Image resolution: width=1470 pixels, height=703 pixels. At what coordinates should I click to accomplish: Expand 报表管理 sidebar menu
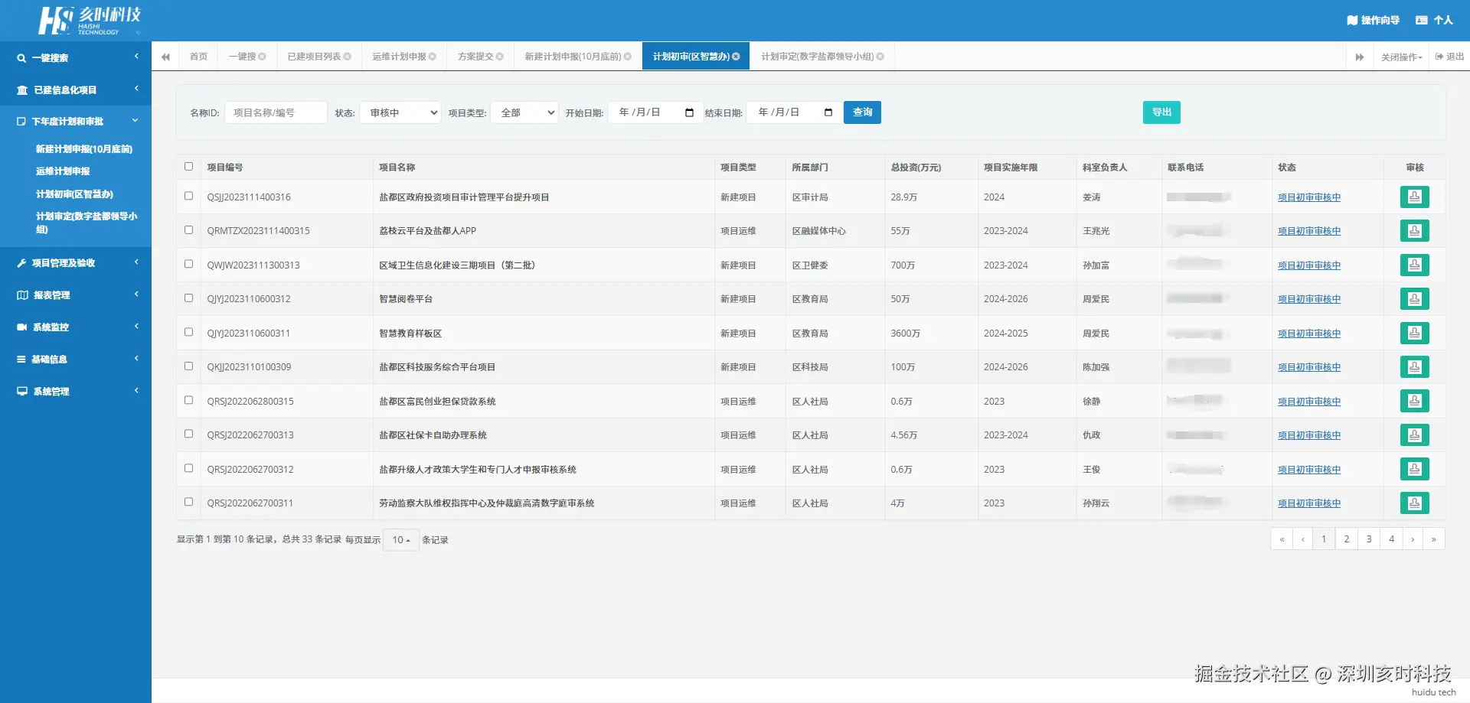coord(76,295)
